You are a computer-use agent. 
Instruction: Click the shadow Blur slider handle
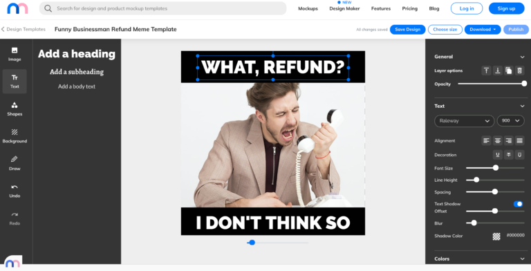point(474,223)
